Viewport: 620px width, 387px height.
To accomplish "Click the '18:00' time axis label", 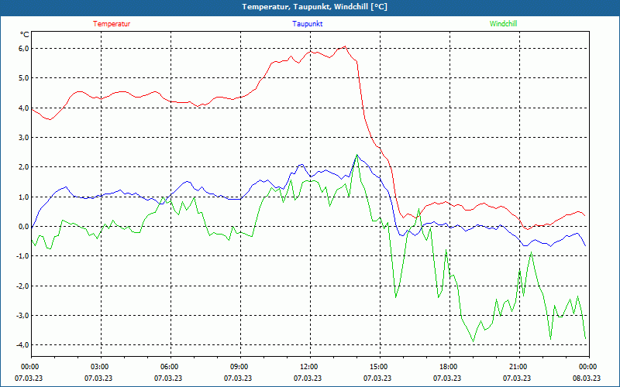I will click(448, 367).
